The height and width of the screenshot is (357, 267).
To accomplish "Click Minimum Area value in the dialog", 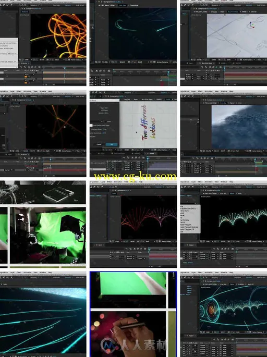I will point(105,129).
